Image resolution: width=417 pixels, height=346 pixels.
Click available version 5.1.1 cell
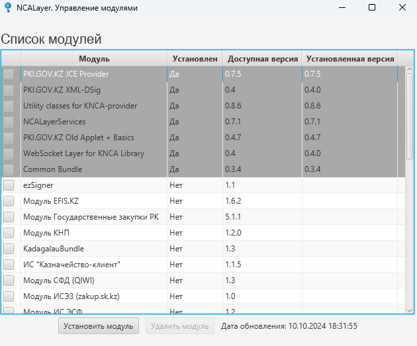coord(233,217)
